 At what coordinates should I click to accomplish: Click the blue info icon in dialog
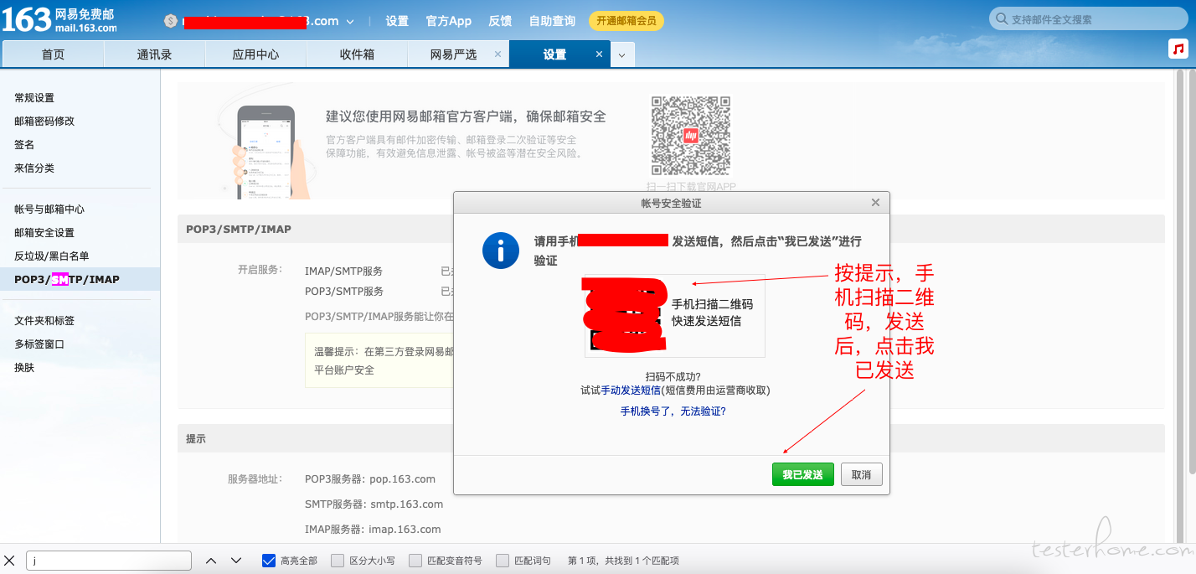pos(501,251)
